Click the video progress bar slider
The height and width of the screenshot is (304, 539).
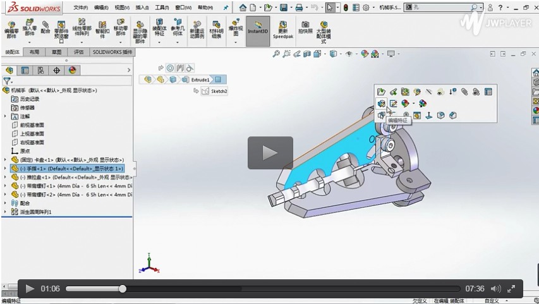pyautogui.click(x=123, y=289)
